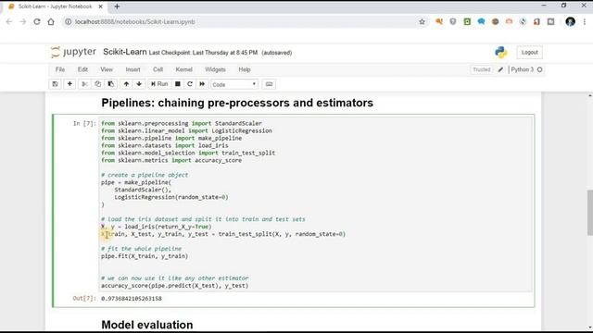Image resolution: width=593 pixels, height=333 pixels.
Task: Interrupt the kernel with the stop icon
Action: 177,84
